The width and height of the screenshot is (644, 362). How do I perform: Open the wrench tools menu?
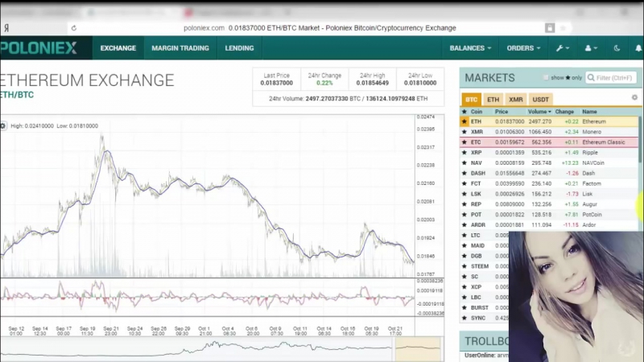click(561, 48)
